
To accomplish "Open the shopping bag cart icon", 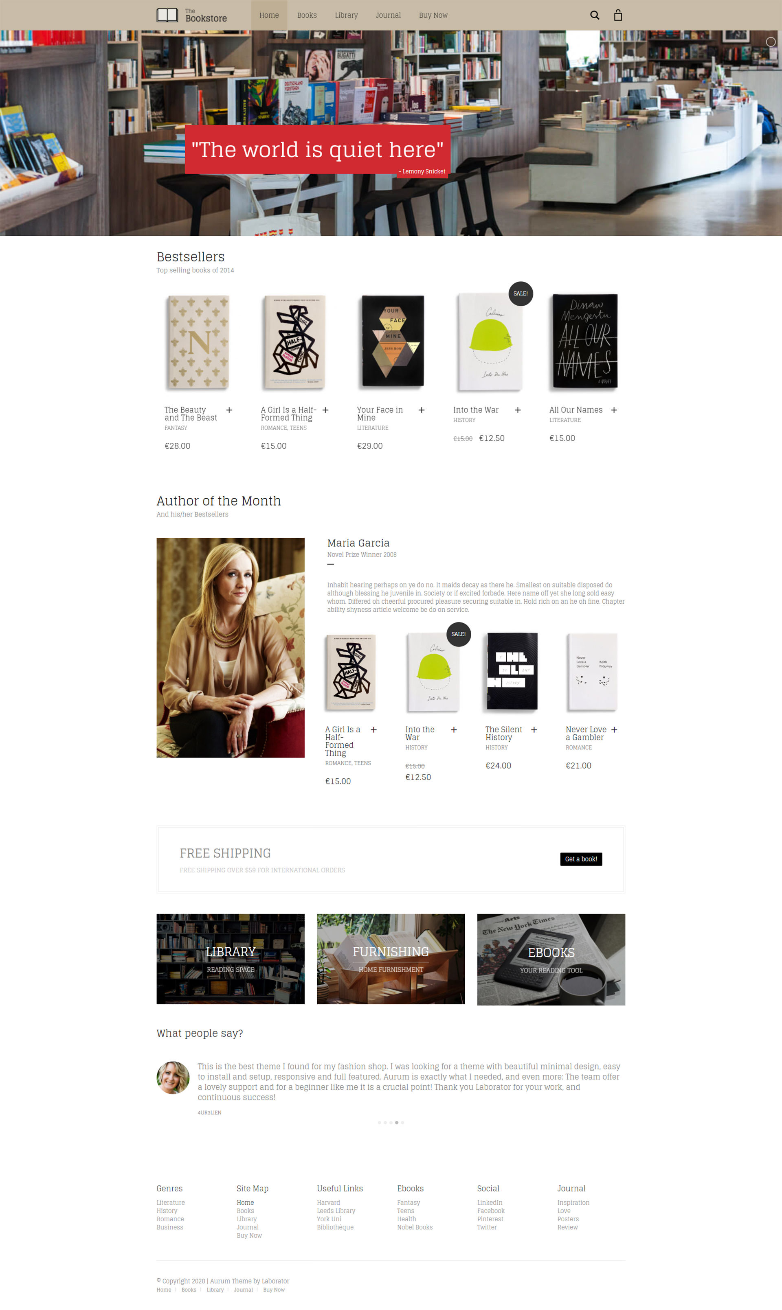I will click(x=618, y=15).
